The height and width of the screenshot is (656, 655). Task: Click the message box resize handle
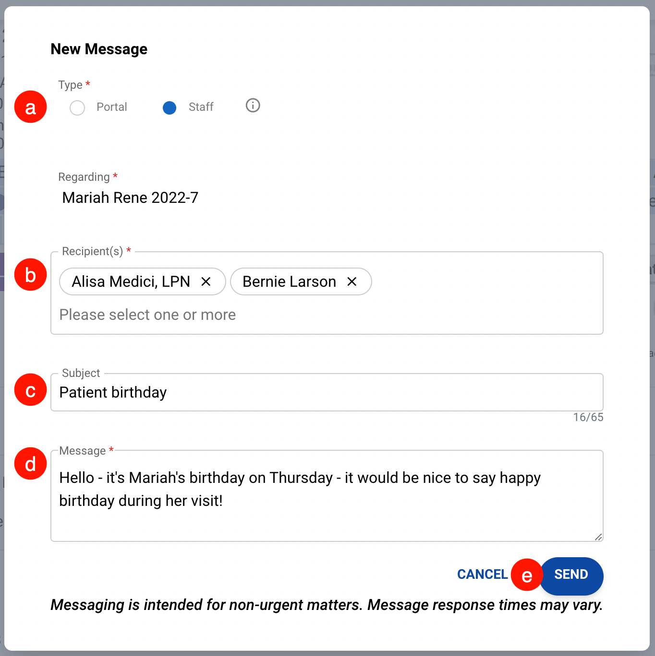[598, 537]
